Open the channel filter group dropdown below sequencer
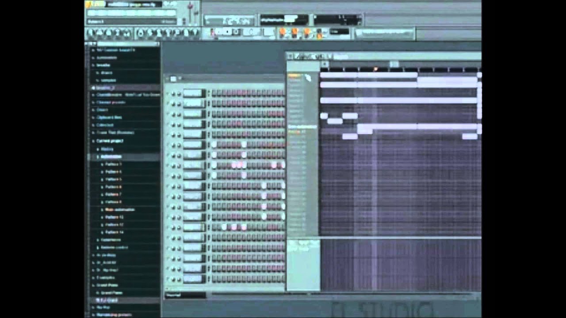The image size is (566, 318). point(185,295)
